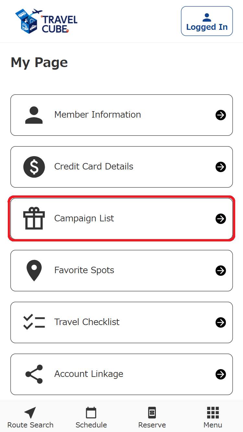Open Favorite Spots using its arrow
The height and width of the screenshot is (432, 243).
point(221,271)
